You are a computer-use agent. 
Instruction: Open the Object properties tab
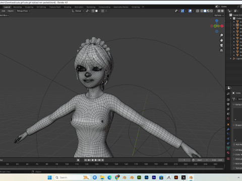tap(228, 125)
